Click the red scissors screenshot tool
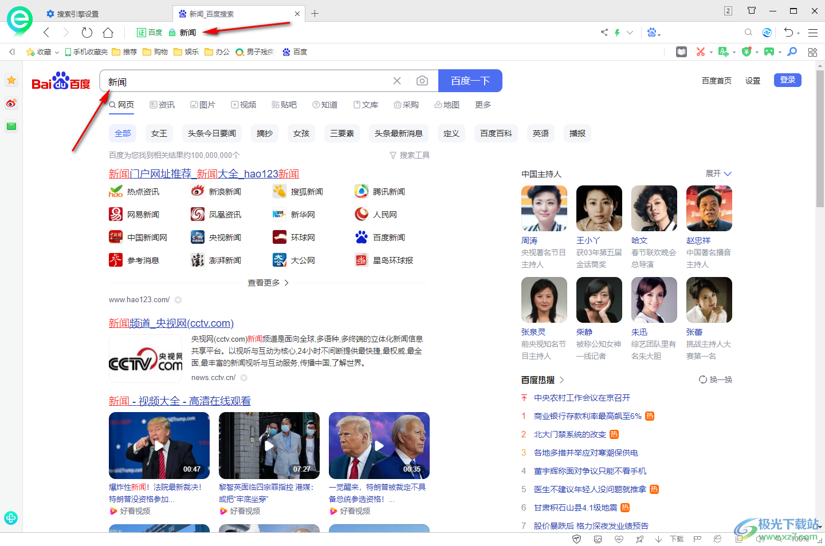The image size is (825, 546). pyautogui.click(x=700, y=52)
